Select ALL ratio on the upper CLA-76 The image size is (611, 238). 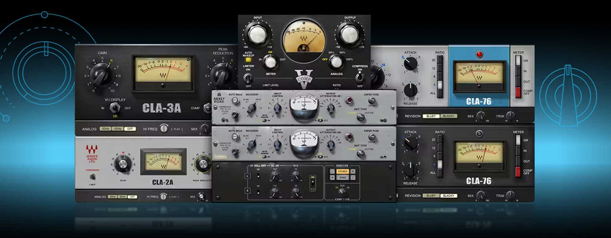coord(439,93)
